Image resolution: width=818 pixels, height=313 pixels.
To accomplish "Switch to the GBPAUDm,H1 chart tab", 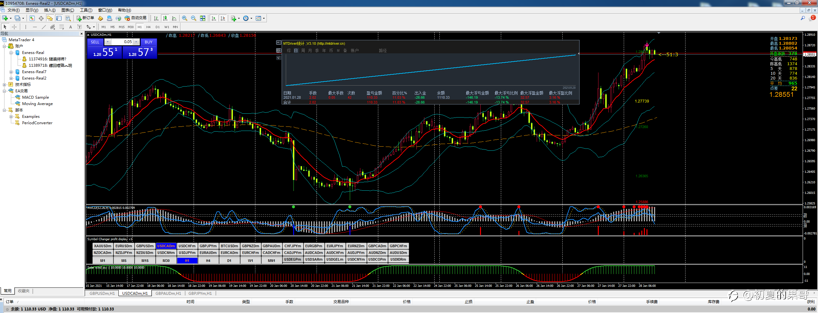I will pos(168,293).
